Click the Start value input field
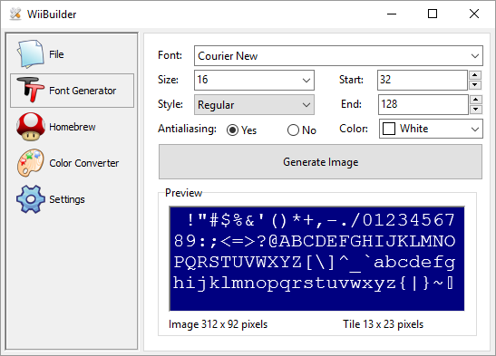 [x=423, y=80]
